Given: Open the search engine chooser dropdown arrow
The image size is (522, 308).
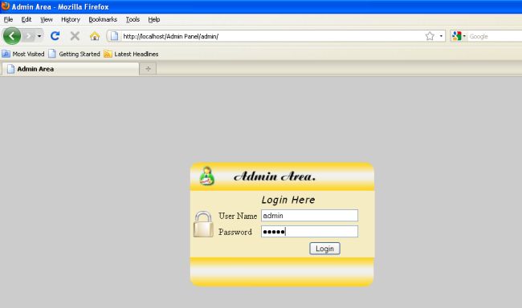Looking at the screenshot, I should [464, 36].
